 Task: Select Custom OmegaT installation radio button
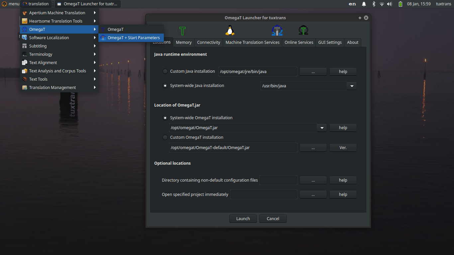[165, 137]
